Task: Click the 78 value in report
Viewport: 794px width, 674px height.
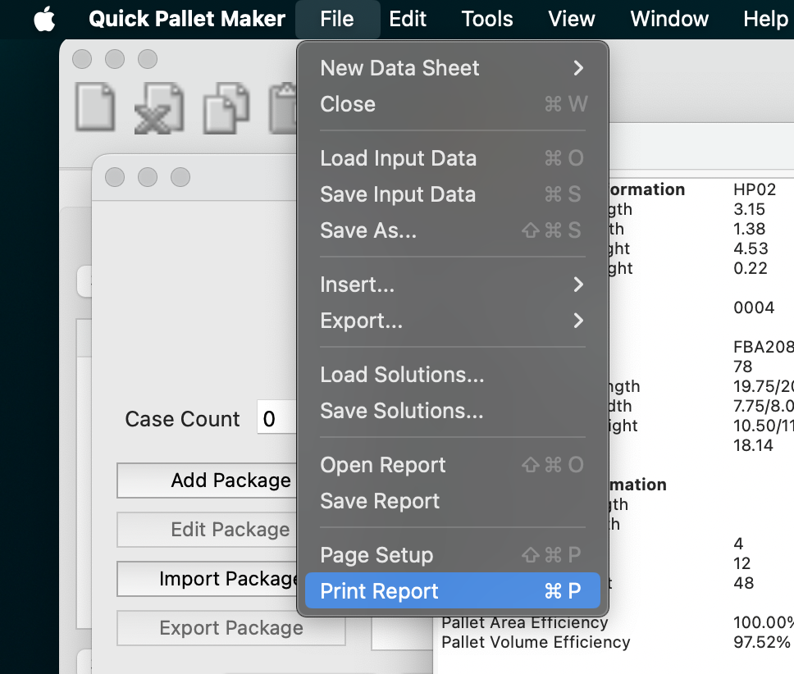Action: 743,367
